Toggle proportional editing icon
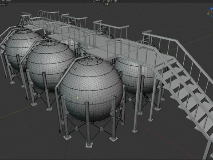The image size is (213, 160). click(x=116, y=1)
